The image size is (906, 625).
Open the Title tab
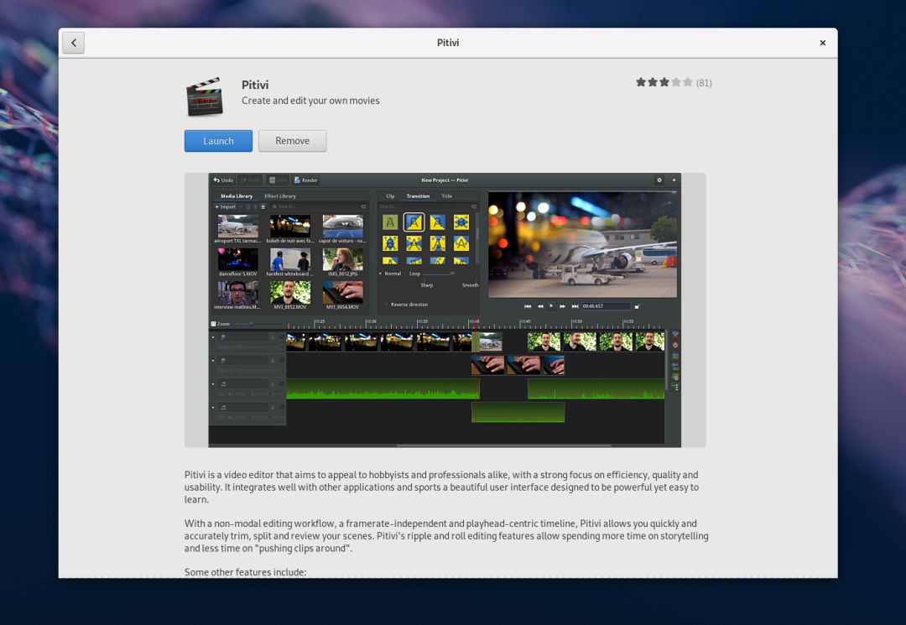pos(446,196)
